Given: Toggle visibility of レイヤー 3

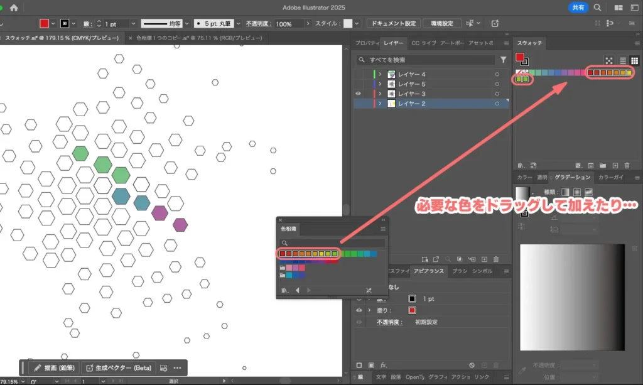Looking at the screenshot, I should click(358, 93).
